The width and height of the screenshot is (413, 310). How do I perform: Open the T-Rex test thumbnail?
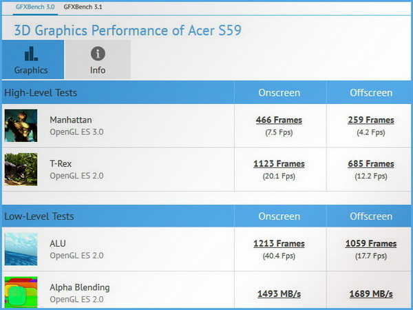(x=21, y=169)
